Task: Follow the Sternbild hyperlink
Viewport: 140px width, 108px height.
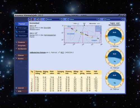Action: click(x=47, y=28)
